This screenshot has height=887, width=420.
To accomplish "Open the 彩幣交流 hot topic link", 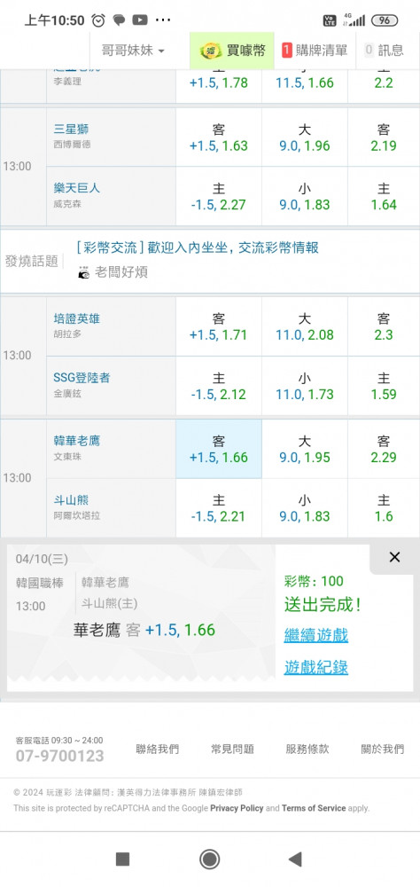I will pyautogui.click(x=198, y=247).
